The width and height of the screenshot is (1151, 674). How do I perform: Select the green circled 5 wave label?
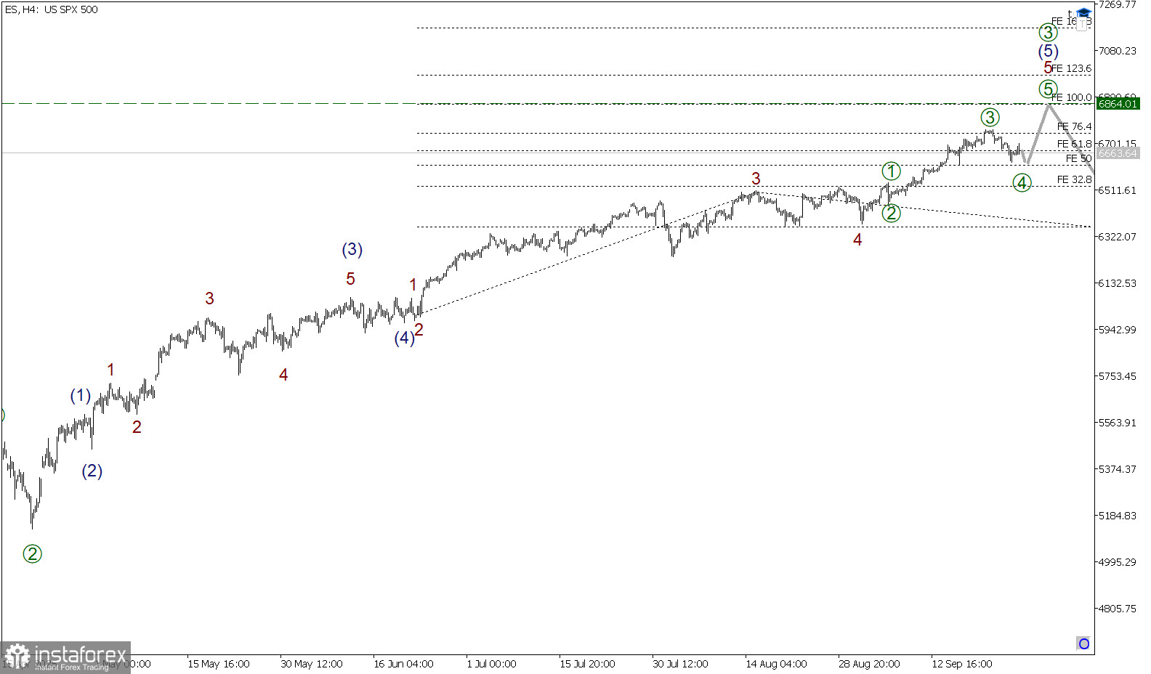(1048, 89)
